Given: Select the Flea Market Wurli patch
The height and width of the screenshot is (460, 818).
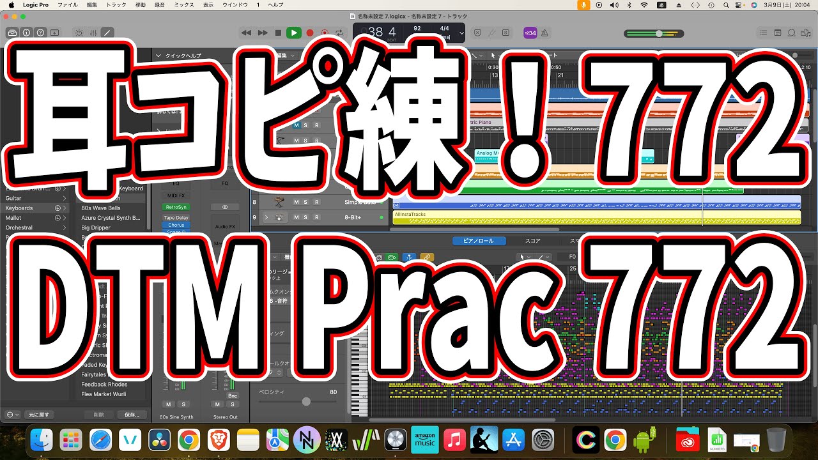Looking at the screenshot, I should [x=104, y=394].
